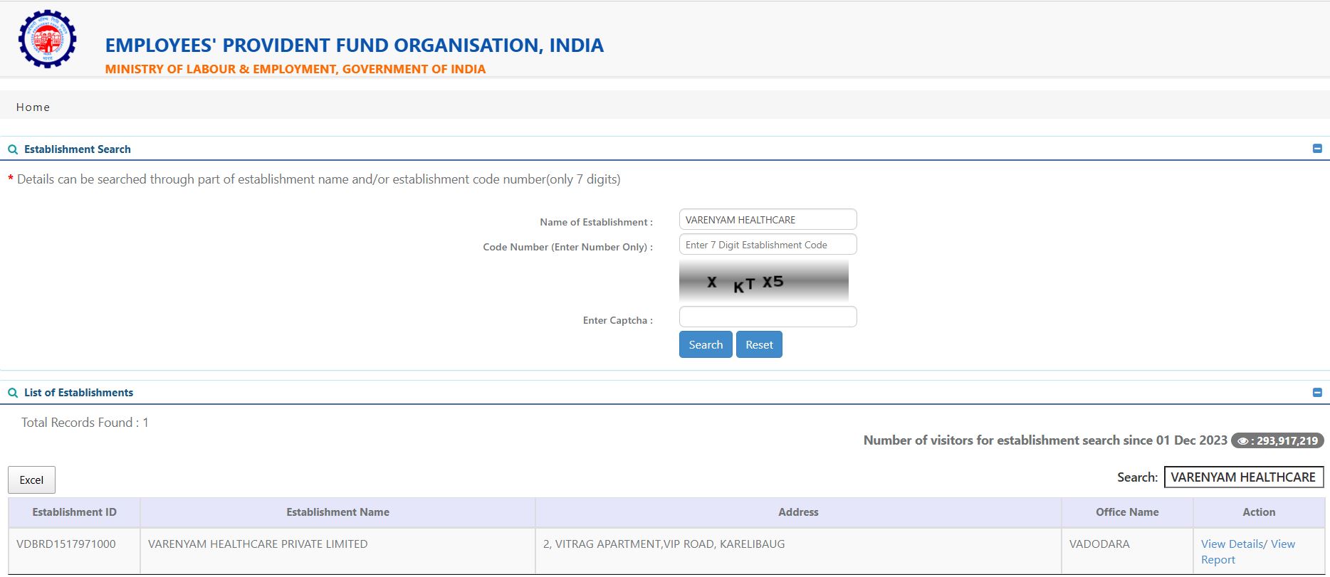Click the EPFO logo emblem
This screenshot has width=1330, height=577.
point(47,39)
